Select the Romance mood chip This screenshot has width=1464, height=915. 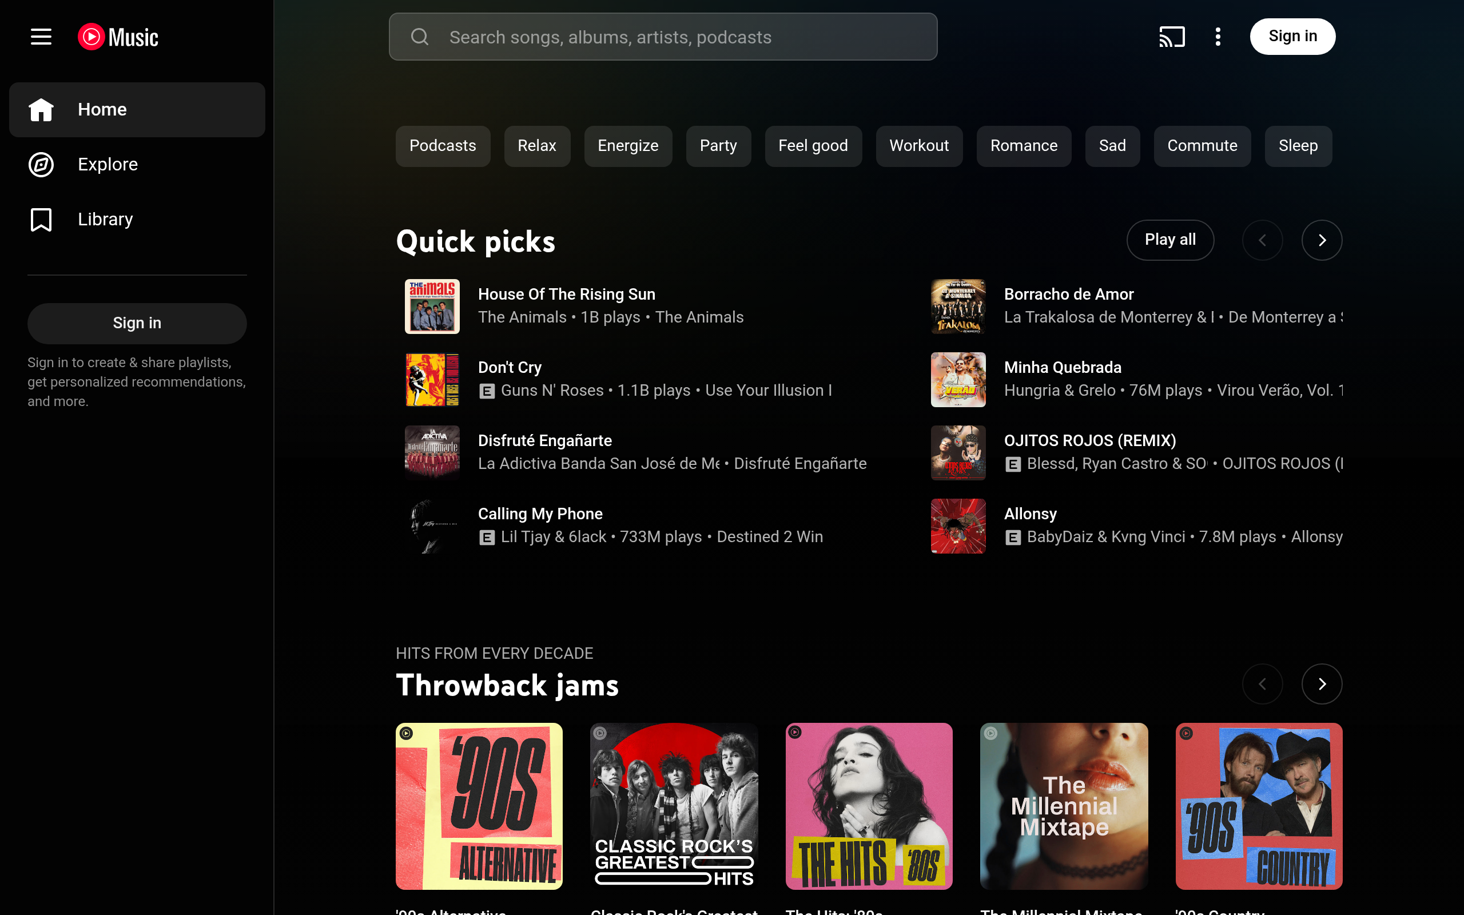point(1024,146)
